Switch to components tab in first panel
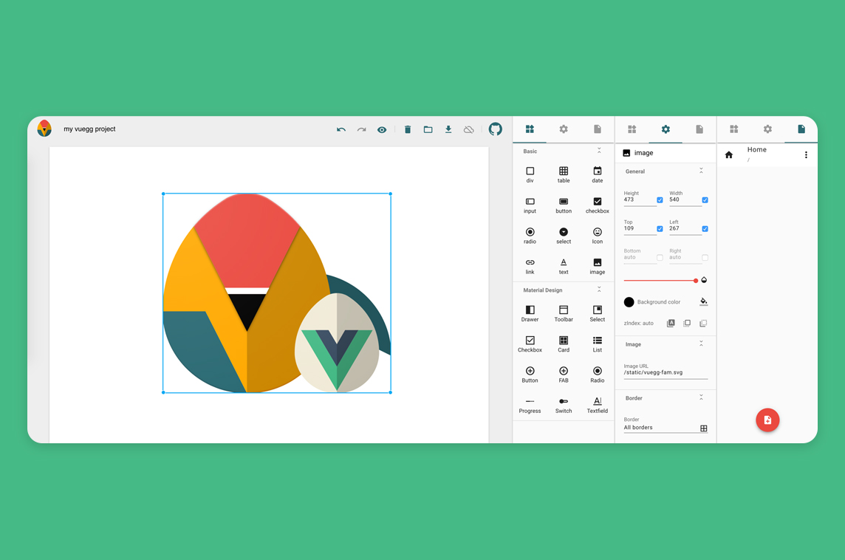Screen dimensions: 845x560 click(x=530, y=129)
